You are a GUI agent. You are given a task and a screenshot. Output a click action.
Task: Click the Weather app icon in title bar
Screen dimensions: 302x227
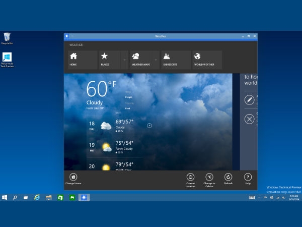(66, 36)
